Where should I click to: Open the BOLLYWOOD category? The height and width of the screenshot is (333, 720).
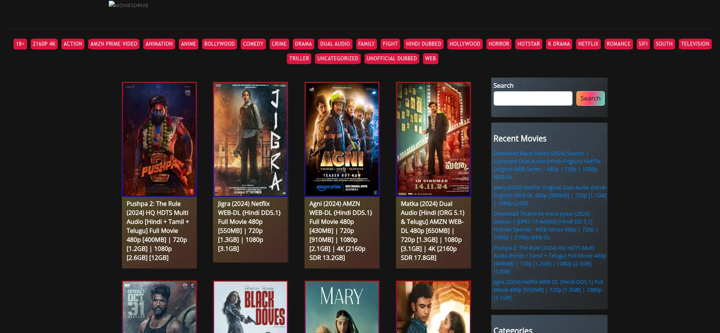coord(219,44)
